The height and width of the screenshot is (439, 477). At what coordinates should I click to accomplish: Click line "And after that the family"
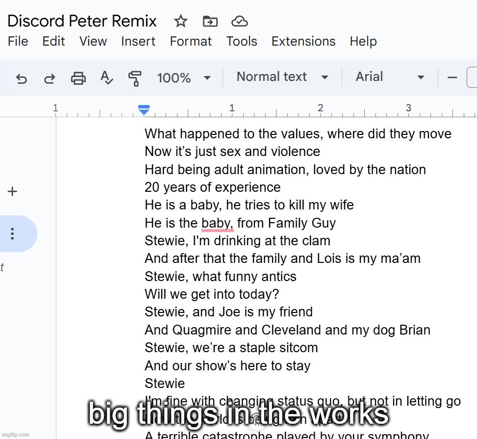(282, 259)
